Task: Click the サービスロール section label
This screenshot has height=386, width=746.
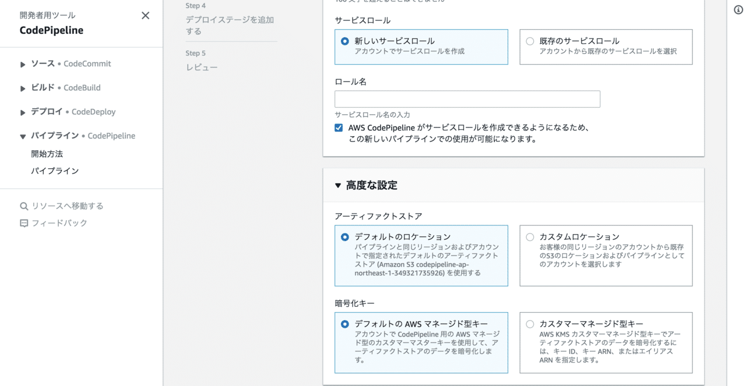Action: point(363,20)
